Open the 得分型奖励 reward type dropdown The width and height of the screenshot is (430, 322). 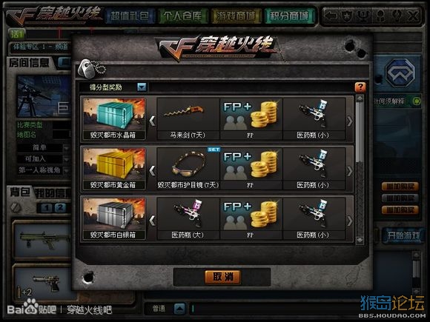click(142, 87)
